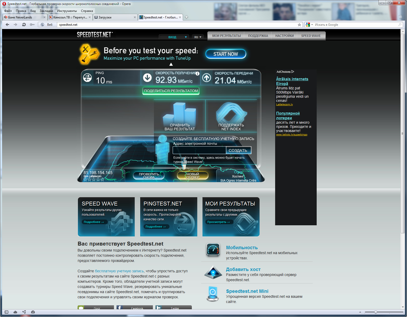Open the НАСТРОЙКИ navigation tab
This screenshot has height=317, width=407.
coord(284,36)
